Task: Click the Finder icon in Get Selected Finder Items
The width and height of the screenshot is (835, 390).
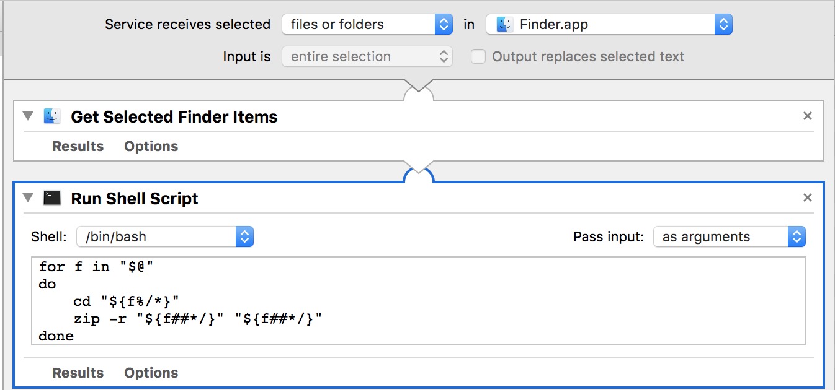Action: [x=52, y=116]
